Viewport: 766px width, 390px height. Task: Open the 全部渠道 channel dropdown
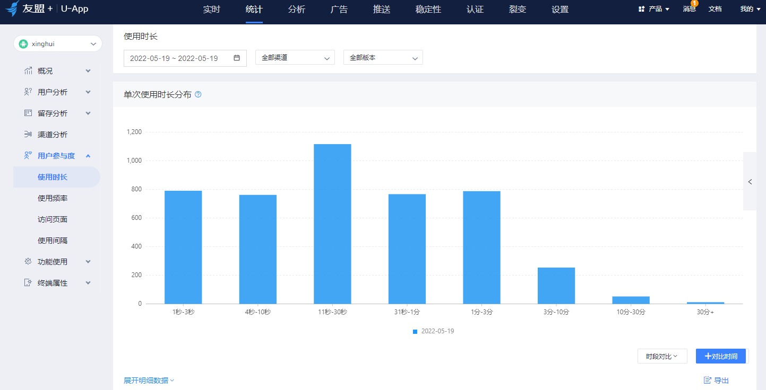click(x=295, y=57)
